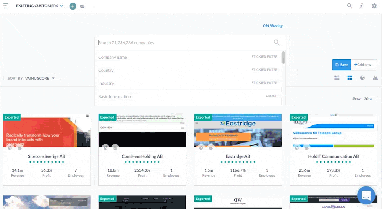
Task: Click the Com Hem website thumbnail
Action: 142,130
